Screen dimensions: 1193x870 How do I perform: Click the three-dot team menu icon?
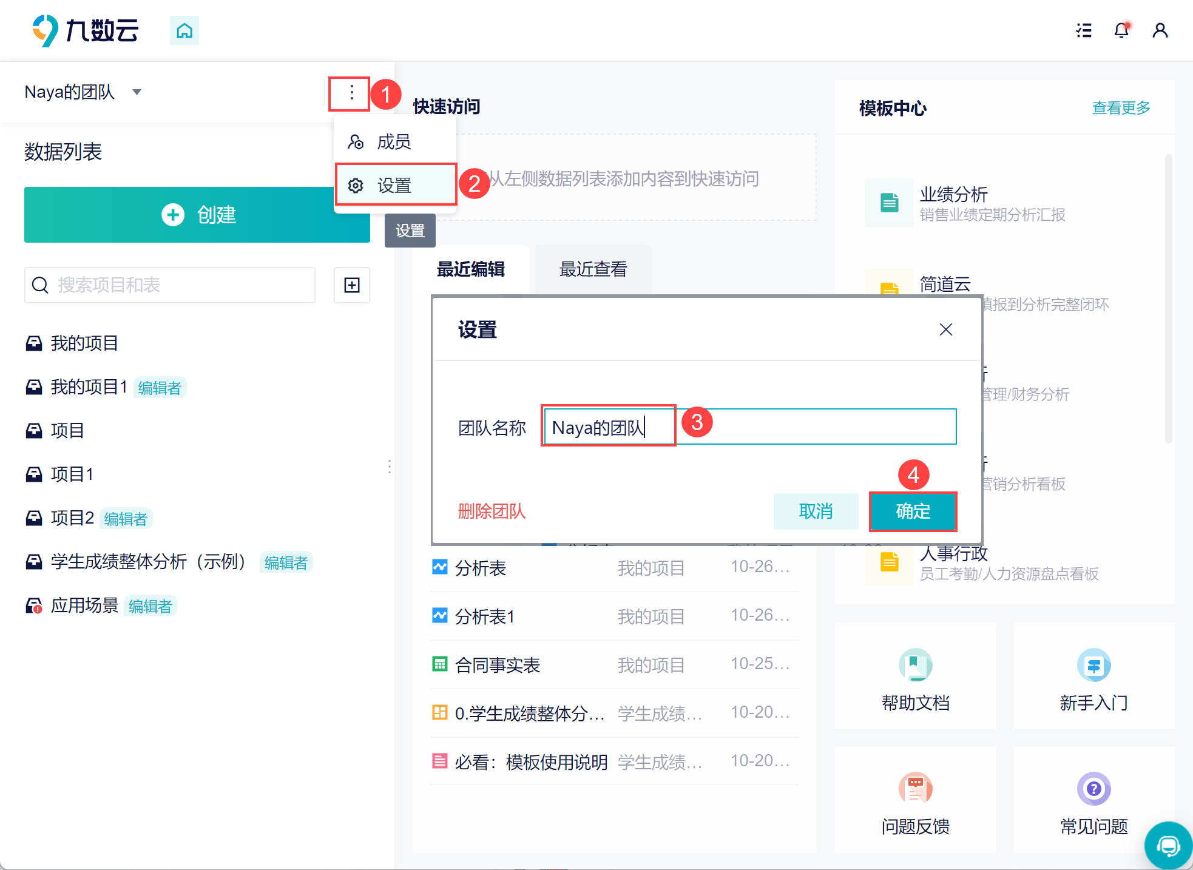pyautogui.click(x=351, y=93)
